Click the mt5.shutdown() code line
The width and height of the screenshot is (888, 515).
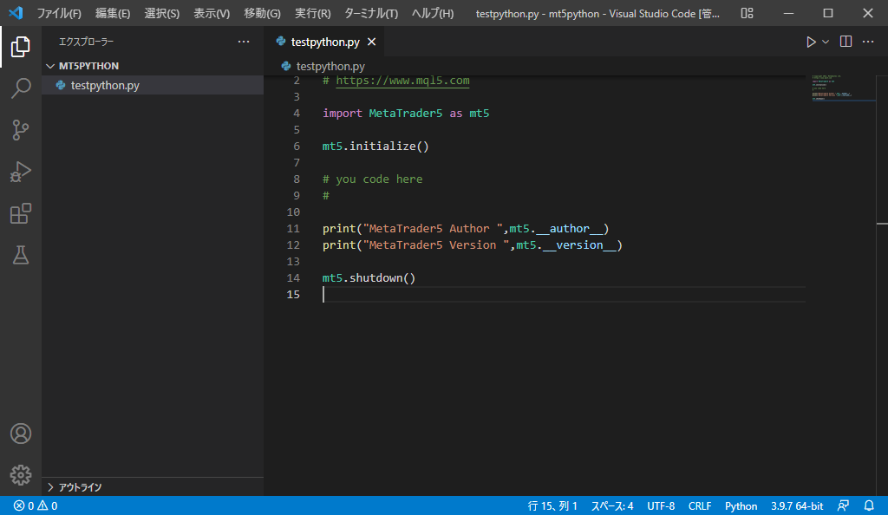coord(369,278)
